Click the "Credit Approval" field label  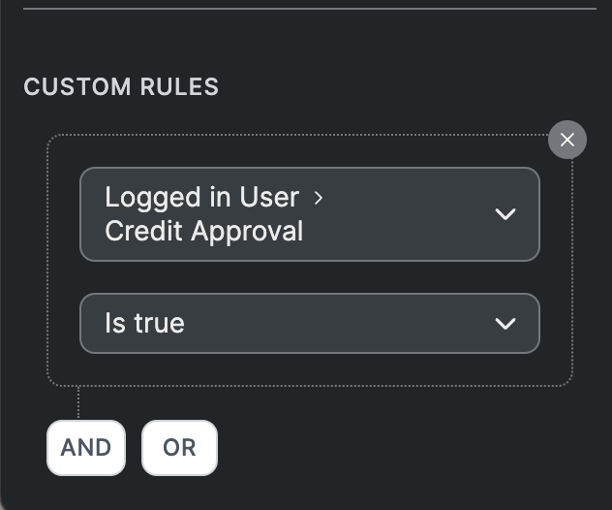(204, 232)
